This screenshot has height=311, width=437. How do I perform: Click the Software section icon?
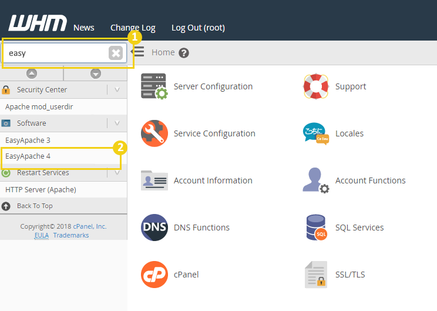pos(6,123)
